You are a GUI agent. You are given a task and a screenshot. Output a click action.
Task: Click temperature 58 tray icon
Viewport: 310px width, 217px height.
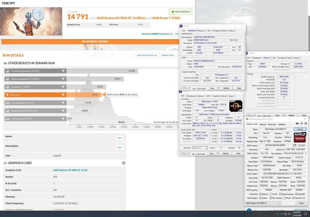(x=281, y=214)
